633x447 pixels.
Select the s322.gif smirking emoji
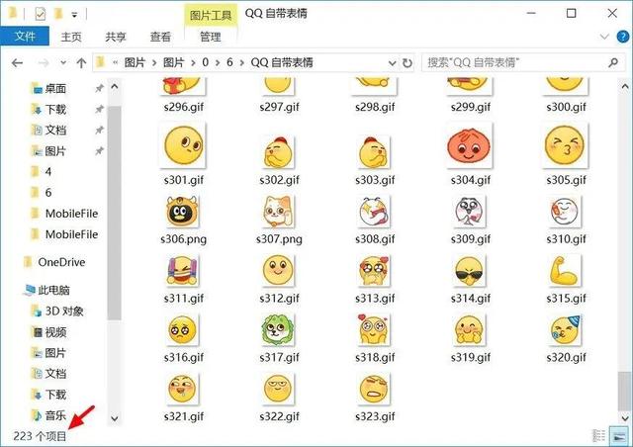(x=279, y=390)
